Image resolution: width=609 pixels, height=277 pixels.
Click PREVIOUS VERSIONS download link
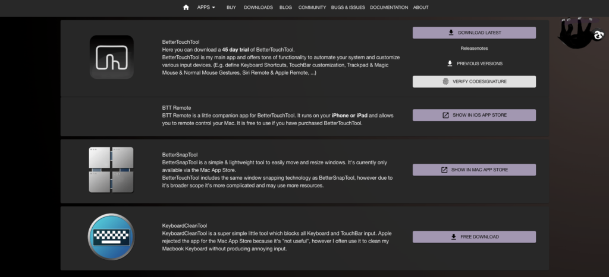[474, 63]
